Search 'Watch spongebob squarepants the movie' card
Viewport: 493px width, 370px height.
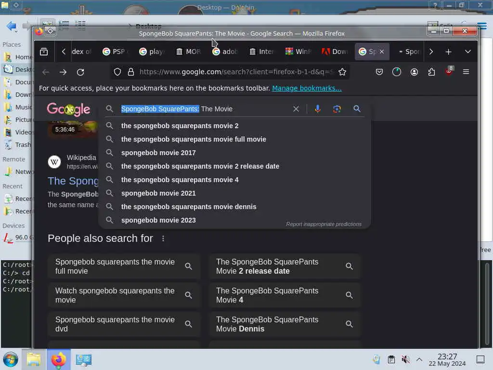pos(124,295)
